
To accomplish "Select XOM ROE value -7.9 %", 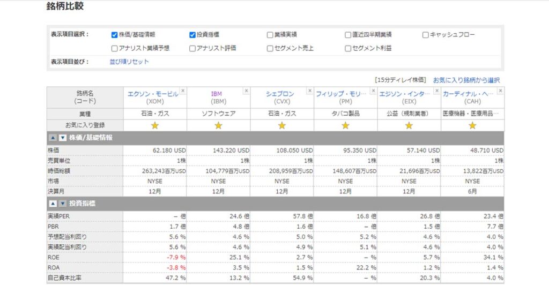I will [177, 257].
